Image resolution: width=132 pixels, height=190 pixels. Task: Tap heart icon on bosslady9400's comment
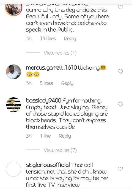click(120, 104)
